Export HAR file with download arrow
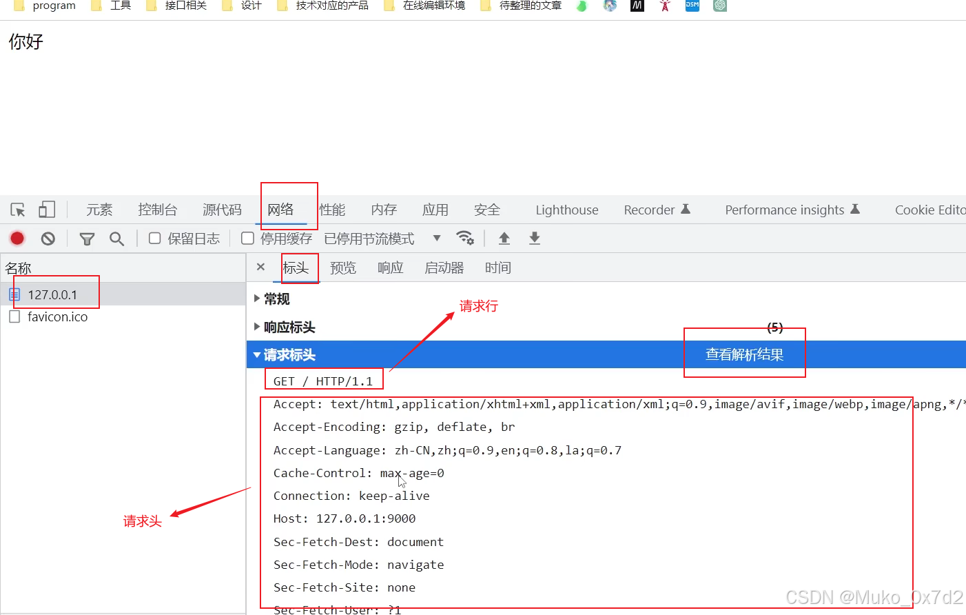The height and width of the screenshot is (615, 966). pos(535,238)
